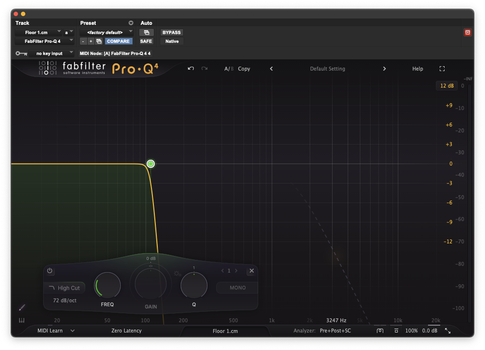Open insert position 'a' dropdown
The height and width of the screenshot is (350, 485).
[68, 33]
